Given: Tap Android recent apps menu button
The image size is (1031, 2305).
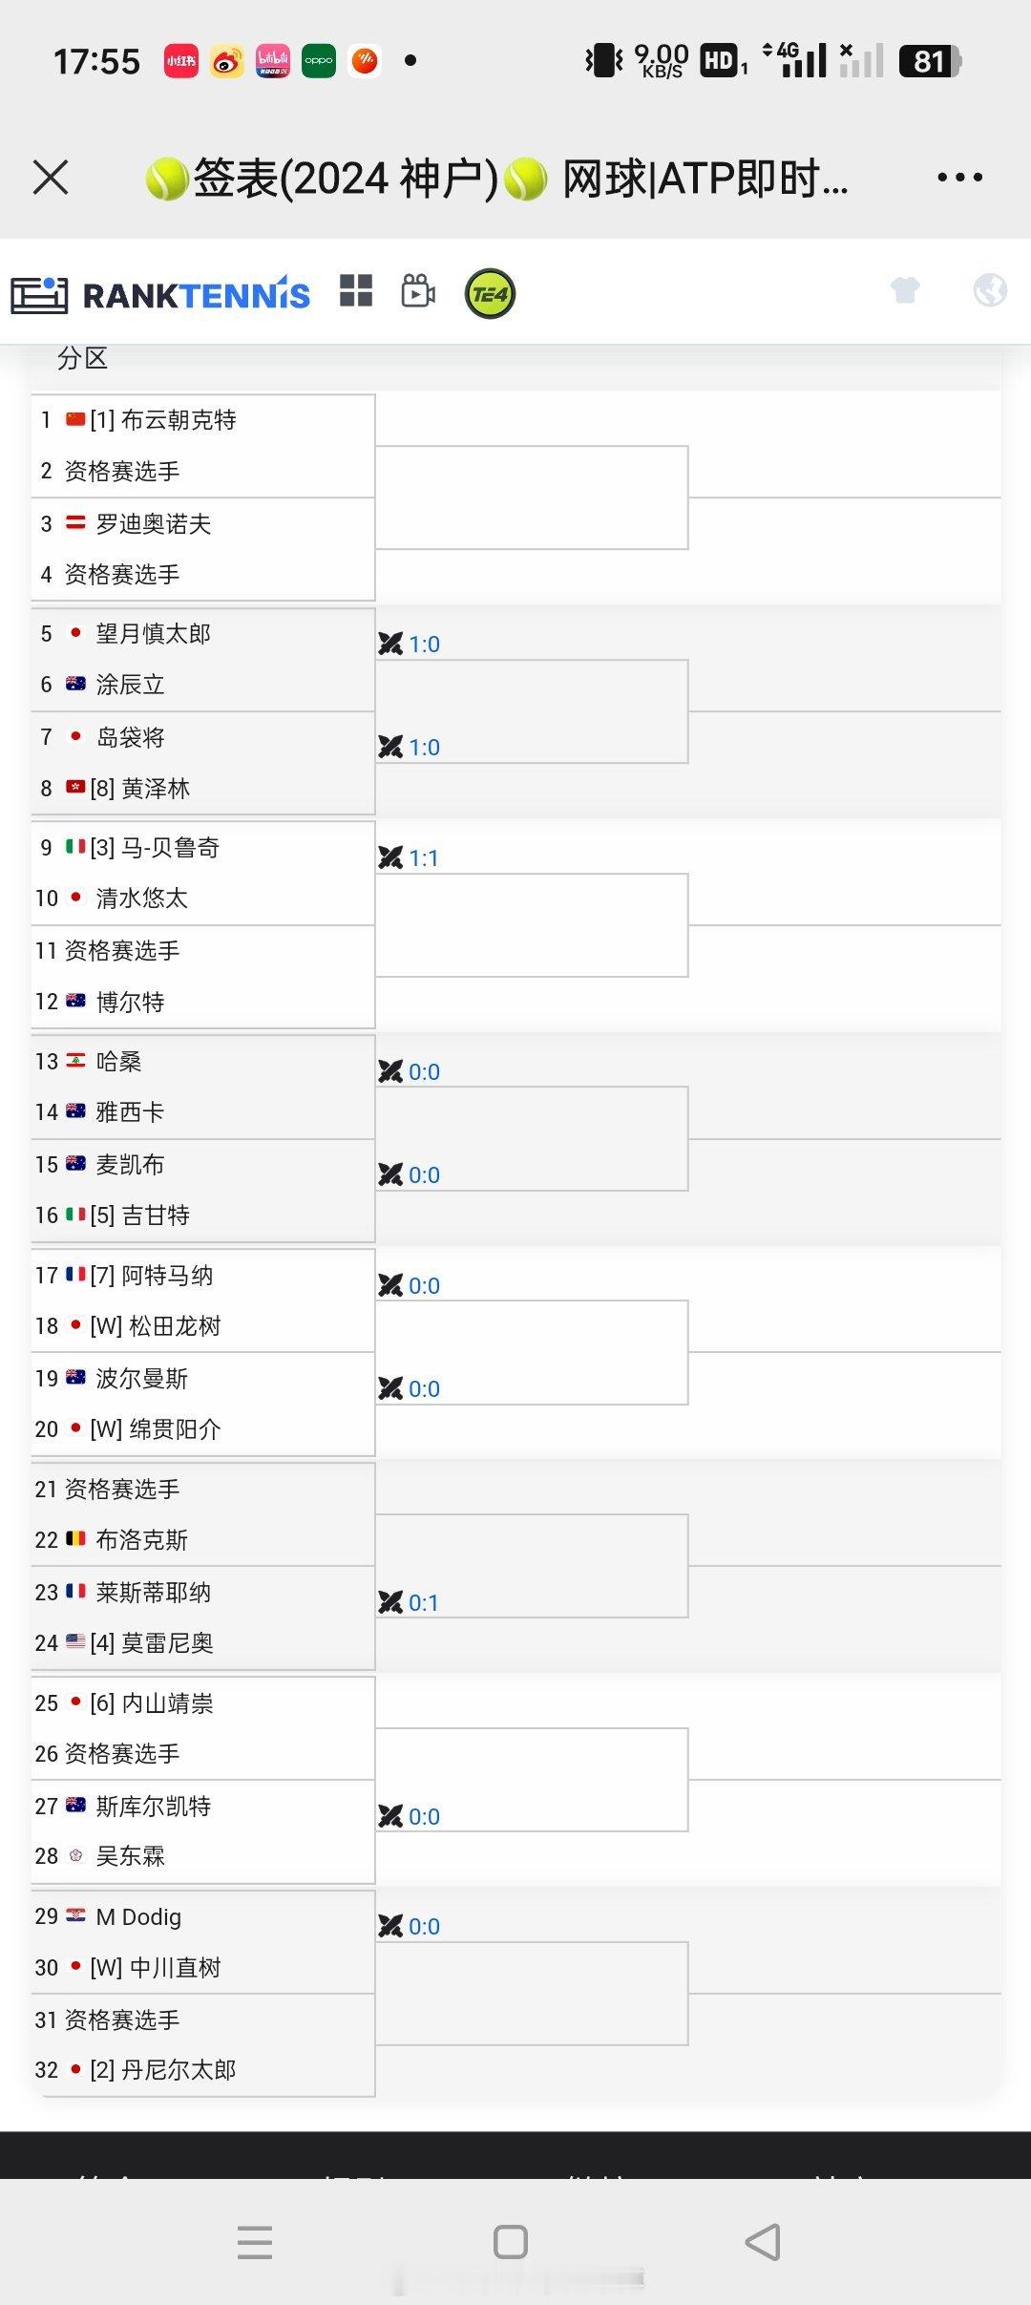Looking at the screenshot, I should coord(255,2242).
